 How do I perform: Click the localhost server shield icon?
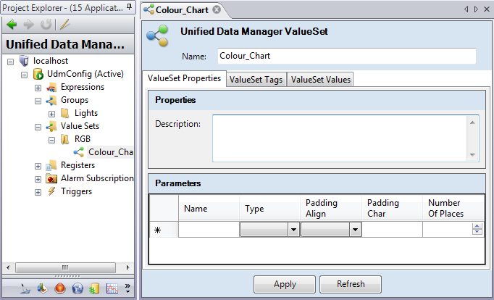click(x=24, y=60)
